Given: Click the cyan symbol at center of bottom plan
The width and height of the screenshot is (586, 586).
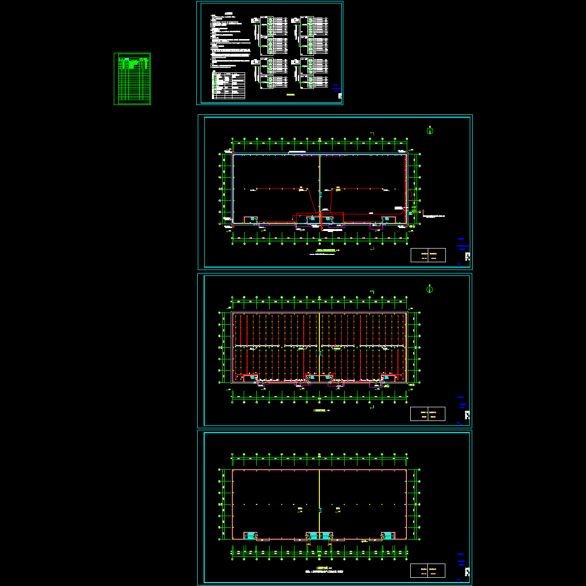Looking at the screenshot, I should [x=320, y=510].
